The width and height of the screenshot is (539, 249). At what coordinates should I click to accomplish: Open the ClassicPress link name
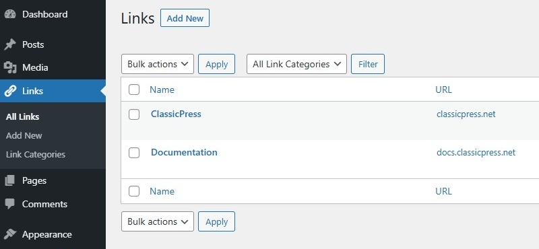(x=176, y=114)
